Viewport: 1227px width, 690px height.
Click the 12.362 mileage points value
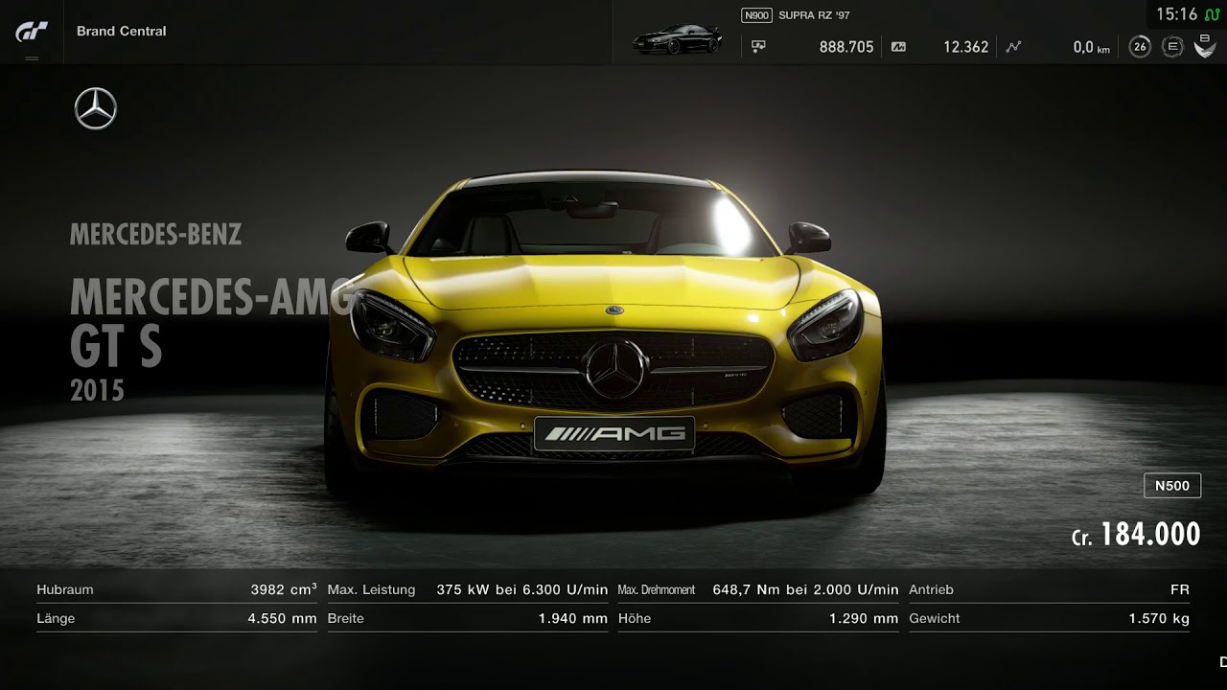click(x=965, y=46)
